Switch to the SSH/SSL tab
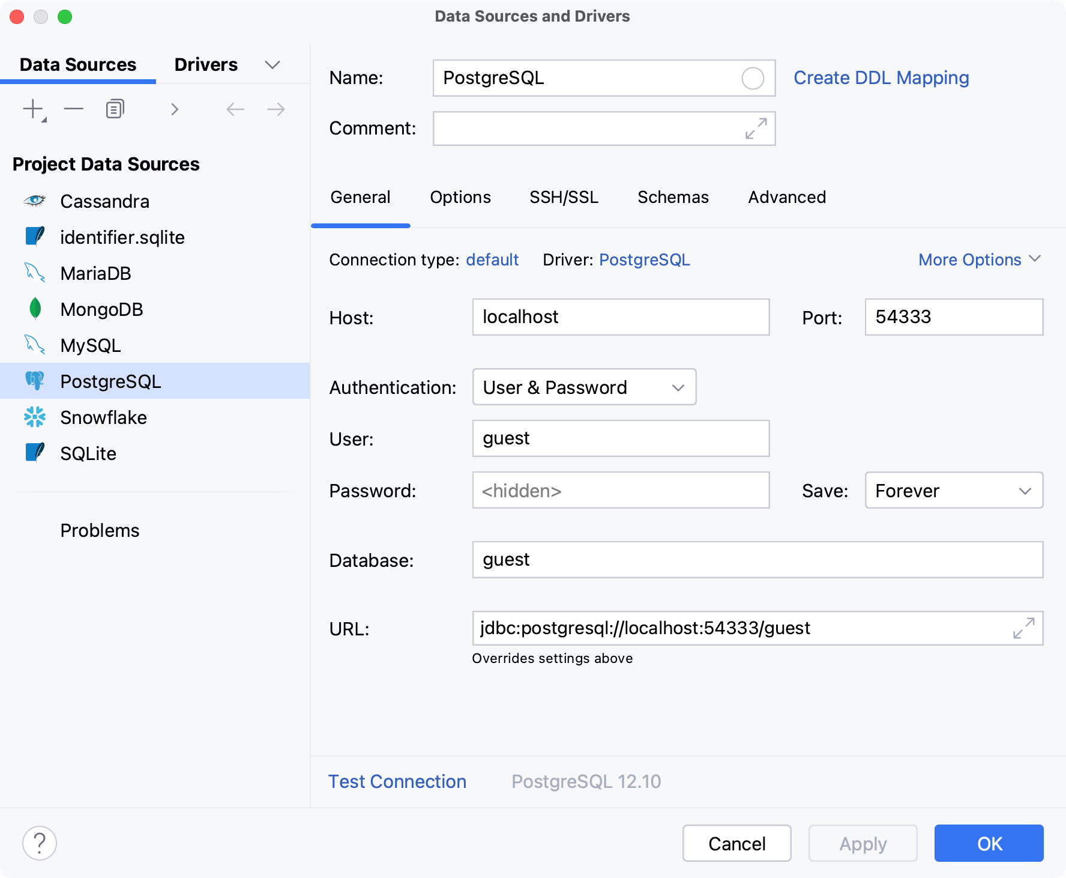This screenshot has width=1066, height=878. point(564,197)
